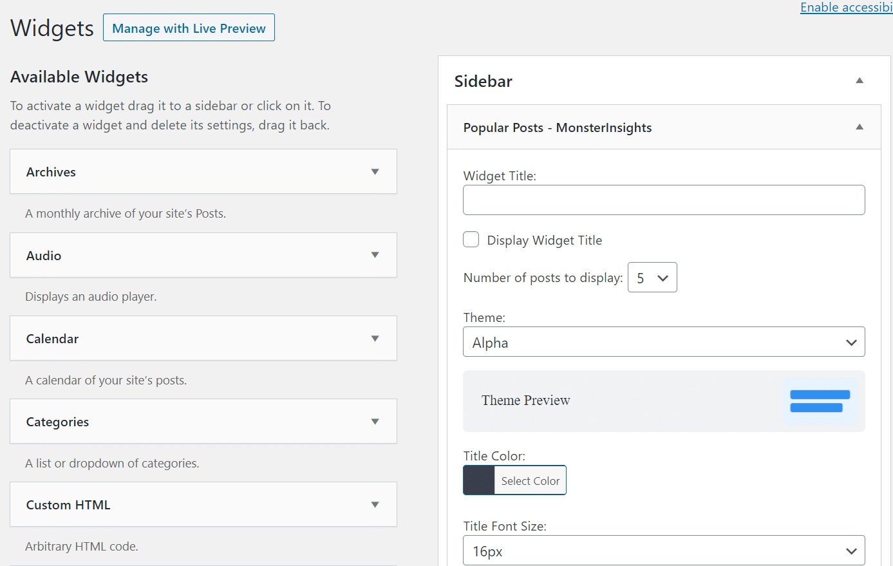Select the Widgets page heading
Screen dimensions: 893x566
[52, 28]
